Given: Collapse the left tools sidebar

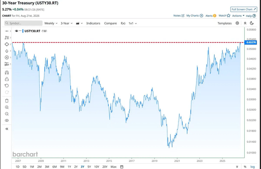Looking at the screenshot, I should click(7, 129).
